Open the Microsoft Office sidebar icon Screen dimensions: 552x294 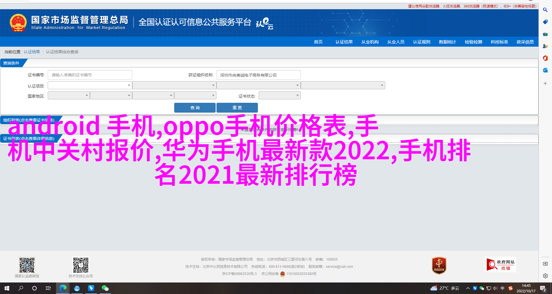coord(545,58)
